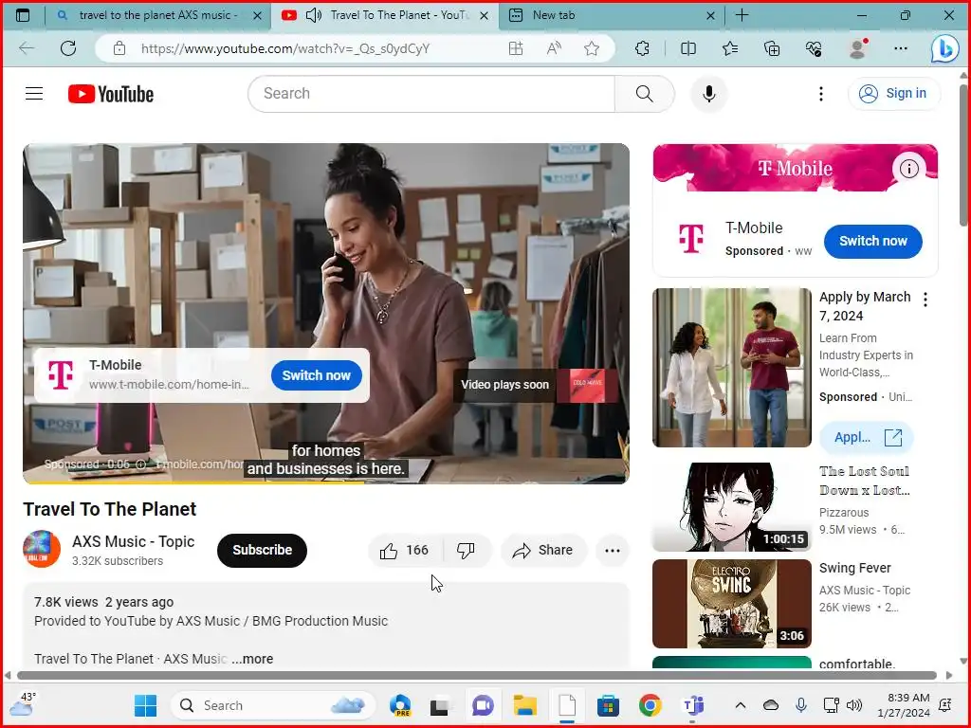This screenshot has height=728, width=971.
Task: Open more actions ellipsis below video
Action: pos(612,550)
